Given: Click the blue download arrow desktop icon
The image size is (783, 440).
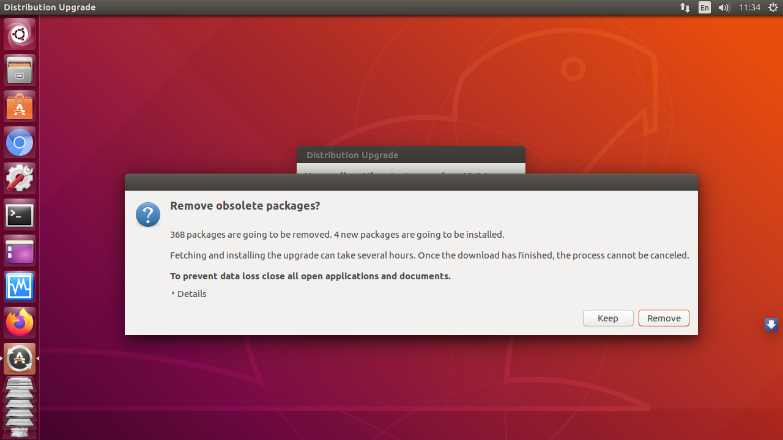Looking at the screenshot, I should (771, 324).
